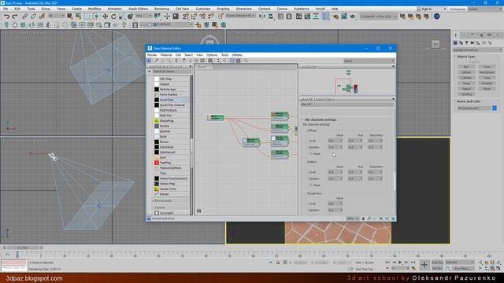Viewport: 504px width, 283px height.
Task: Open the Workspaces Default dropdown
Action: [x=485, y=9]
